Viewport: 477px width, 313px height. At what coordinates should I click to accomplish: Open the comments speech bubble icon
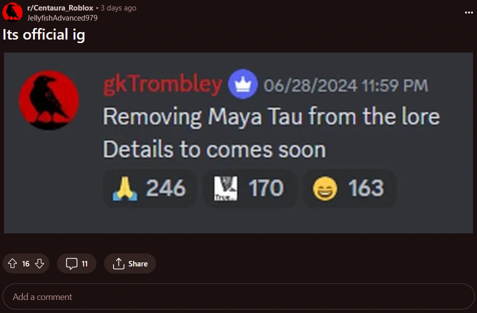tap(71, 263)
